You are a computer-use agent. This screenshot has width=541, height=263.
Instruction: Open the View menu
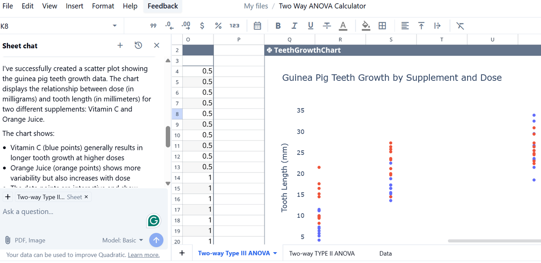[x=49, y=6]
